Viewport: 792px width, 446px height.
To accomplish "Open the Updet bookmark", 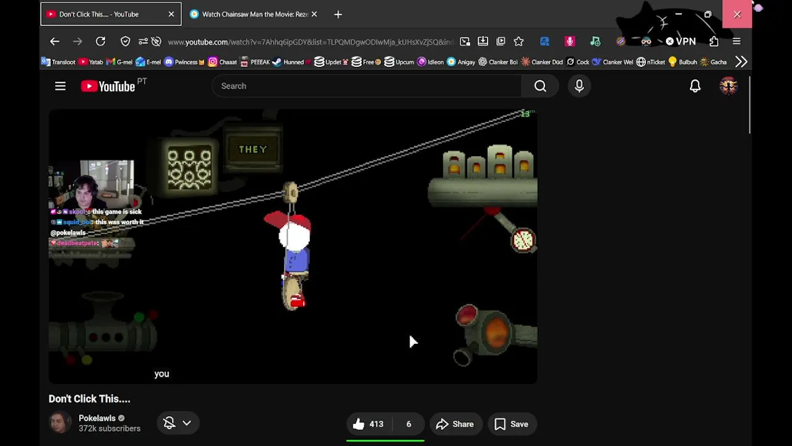I will point(331,62).
